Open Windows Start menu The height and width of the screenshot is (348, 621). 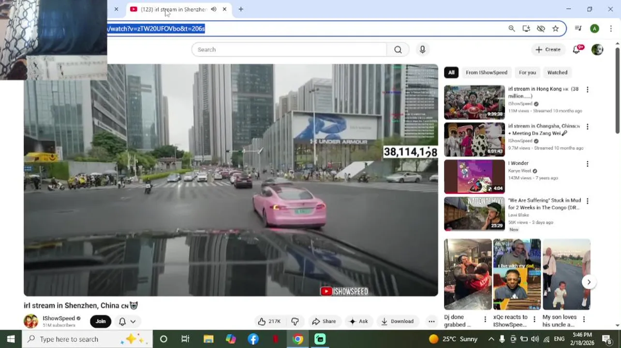[x=11, y=339]
